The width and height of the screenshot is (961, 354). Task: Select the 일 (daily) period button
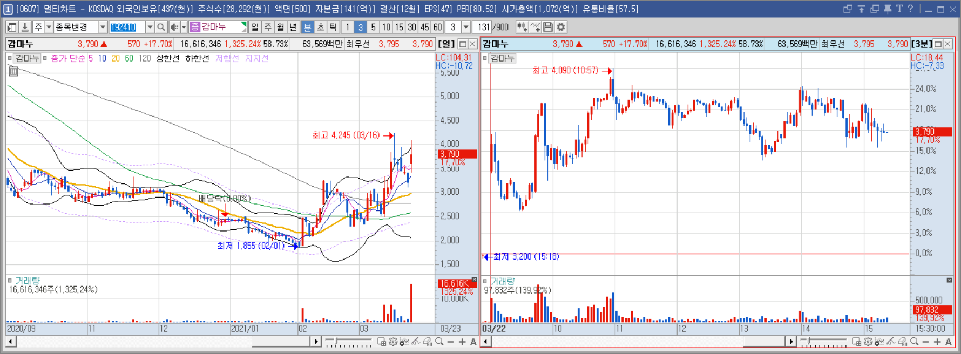pos(255,27)
